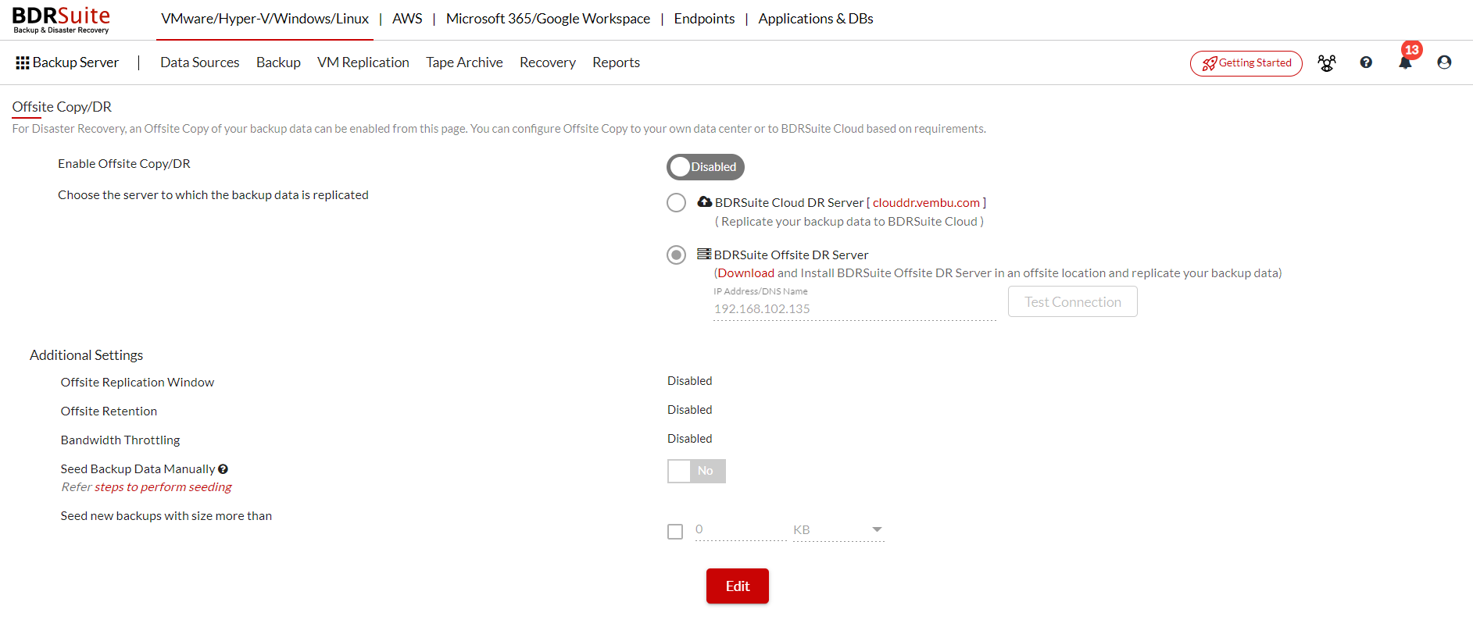Open the user profile account icon
This screenshot has height=634, width=1473.
point(1444,62)
